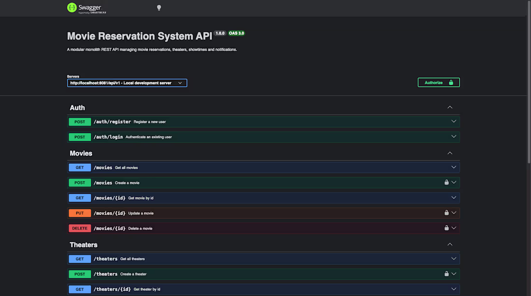Click the Swagger logo
The image size is (531, 296).
pos(86,8)
